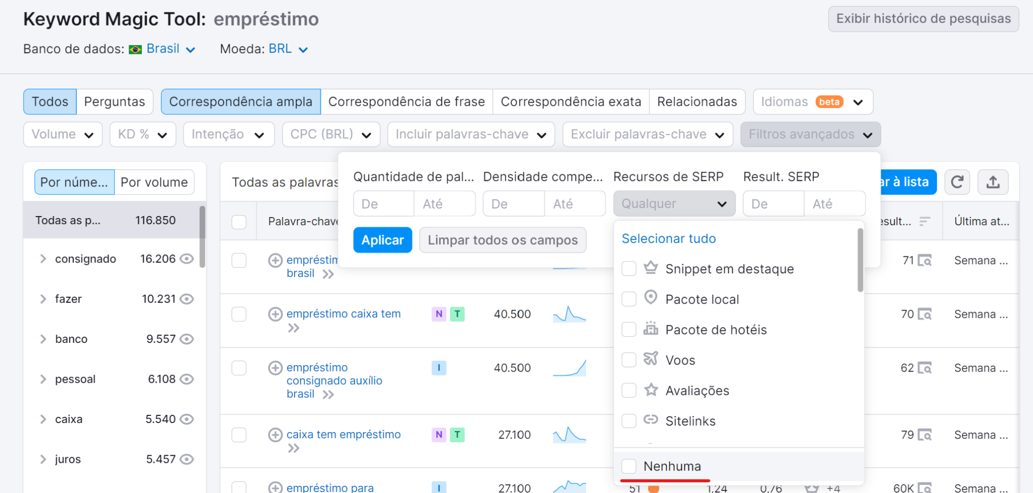Viewport: 1033px width, 493px height.
Task: Open the 'Qualquer' SERP features dropdown
Action: tap(674, 204)
